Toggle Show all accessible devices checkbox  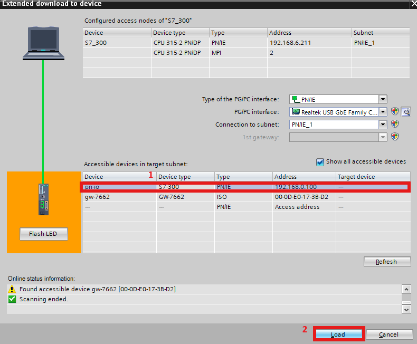pos(320,162)
